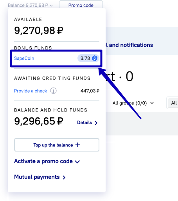Click the notifications heading tab
The height and width of the screenshot is (201, 178).
(x=129, y=45)
